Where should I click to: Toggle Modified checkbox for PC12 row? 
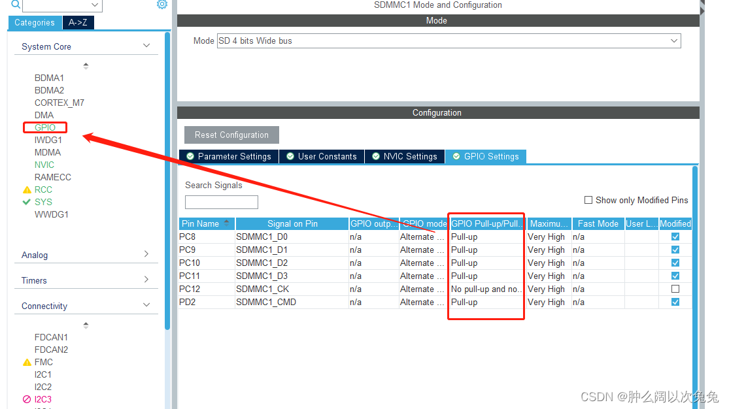[675, 289]
